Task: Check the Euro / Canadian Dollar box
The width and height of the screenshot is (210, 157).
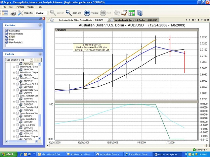Action: (17, 107)
